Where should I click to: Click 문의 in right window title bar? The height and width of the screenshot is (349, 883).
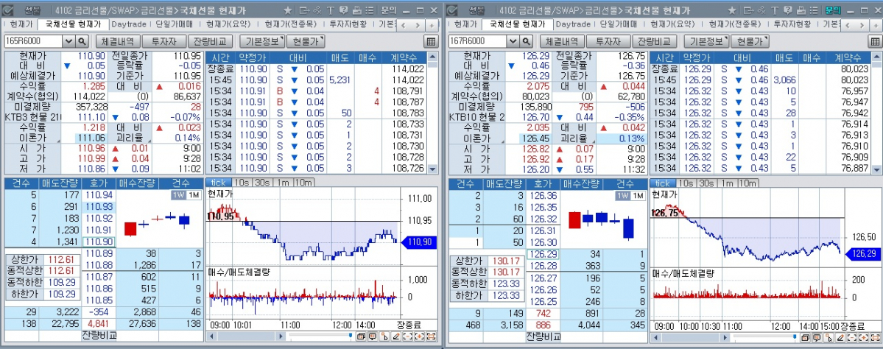point(833,10)
